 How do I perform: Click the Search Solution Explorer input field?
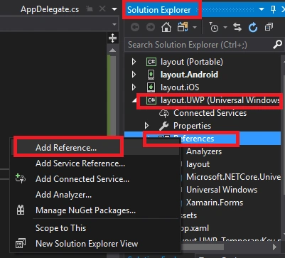pos(199,45)
